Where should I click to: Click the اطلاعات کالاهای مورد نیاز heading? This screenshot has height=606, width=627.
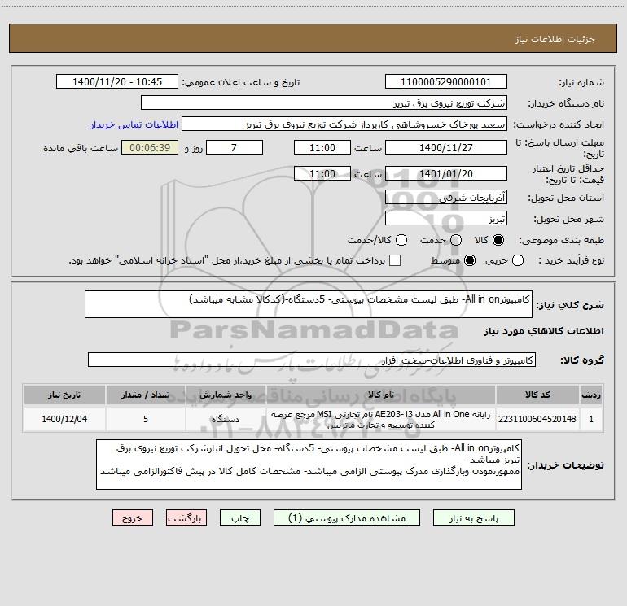[544, 331]
